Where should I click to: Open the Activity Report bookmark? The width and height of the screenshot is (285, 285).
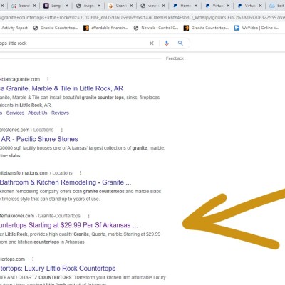(14, 28)
